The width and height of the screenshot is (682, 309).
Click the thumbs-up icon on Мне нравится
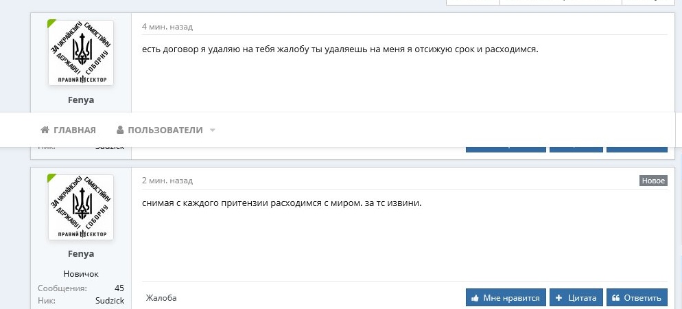tap(475, 298)
